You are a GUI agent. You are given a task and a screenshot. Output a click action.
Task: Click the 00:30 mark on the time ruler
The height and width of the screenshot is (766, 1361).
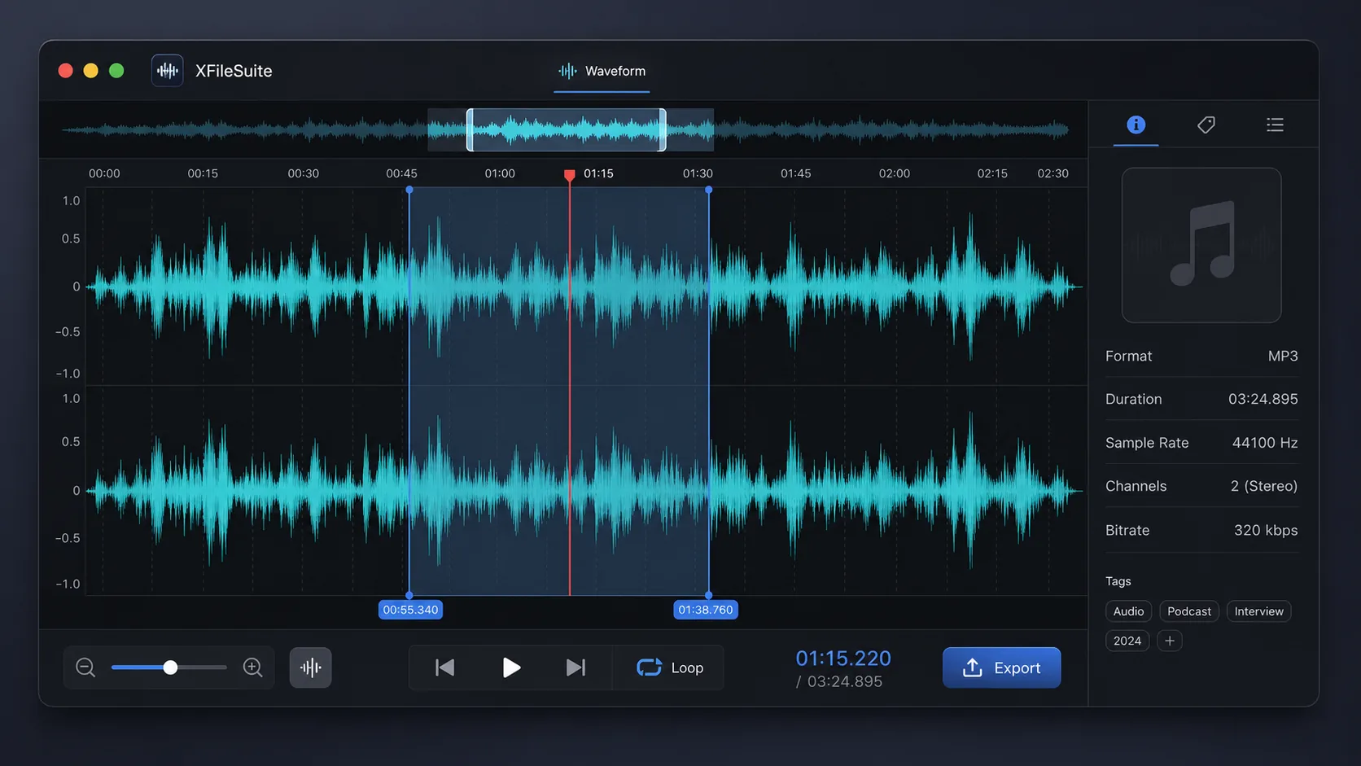(x=303, y=173)
